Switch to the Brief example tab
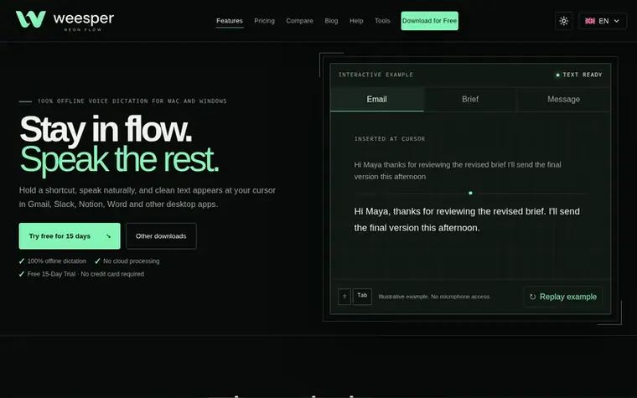Image resolution: width=637 pixels, height=398 pixels. (x=470, y=99)
